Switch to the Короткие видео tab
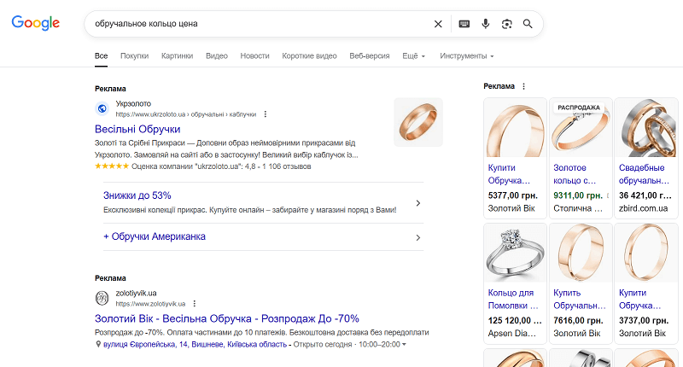The width and height of the screenshot is (683, 367). coord(309,55)
